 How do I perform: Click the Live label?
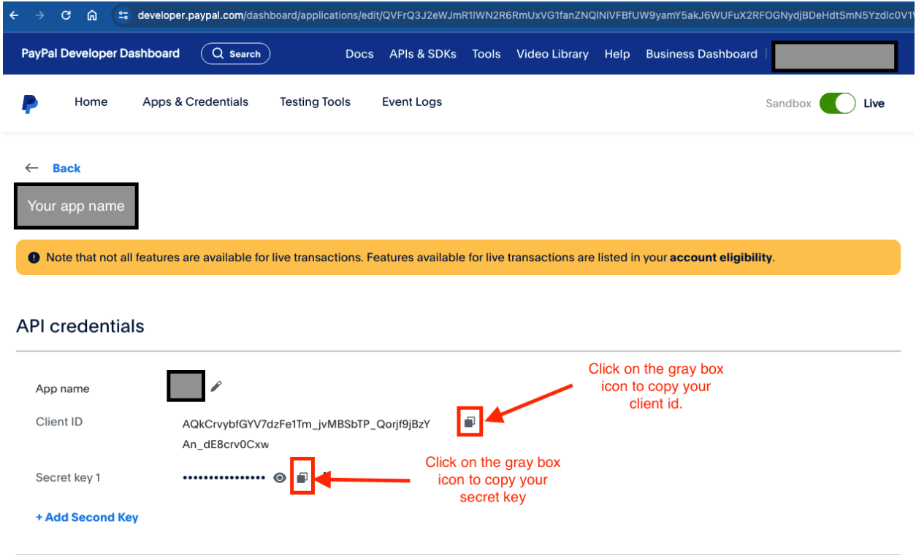pos(874,104)
